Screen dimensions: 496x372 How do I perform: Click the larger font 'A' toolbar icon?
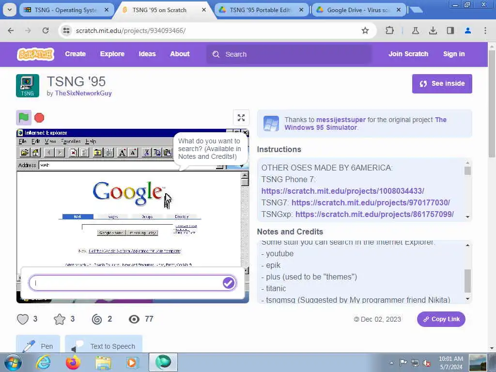122,153
